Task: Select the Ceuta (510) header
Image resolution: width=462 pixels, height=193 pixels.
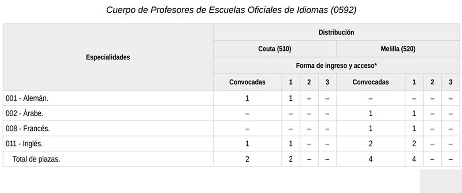Action: tap(275, 49)
